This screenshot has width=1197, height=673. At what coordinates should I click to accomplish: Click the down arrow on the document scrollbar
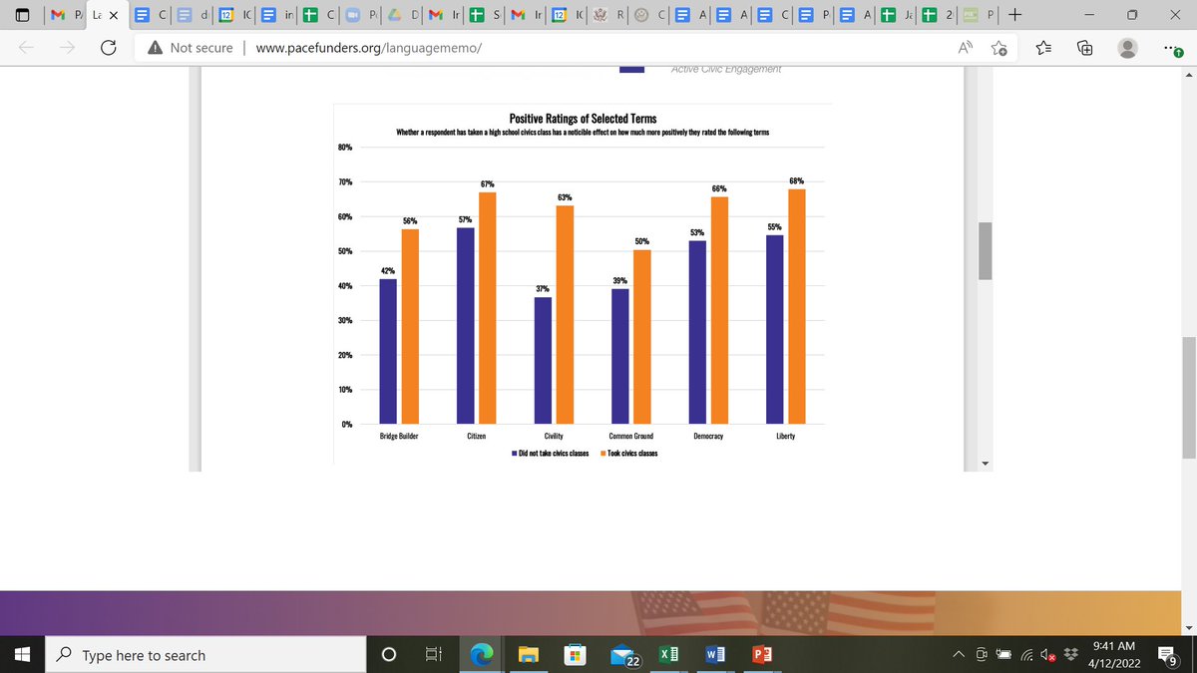(x=986, y=462)
